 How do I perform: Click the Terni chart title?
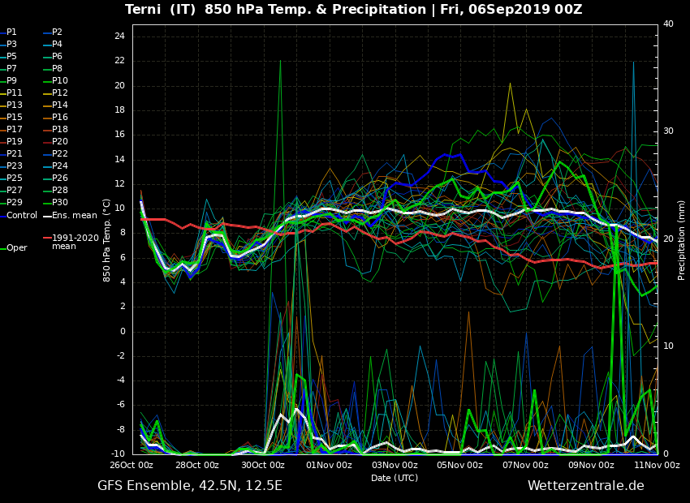coord(353,10)
